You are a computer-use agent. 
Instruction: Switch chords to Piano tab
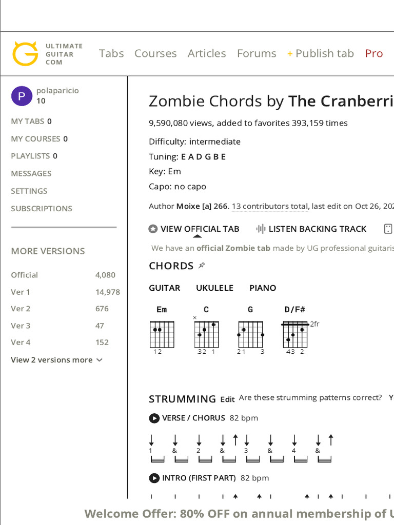point(263,288)
